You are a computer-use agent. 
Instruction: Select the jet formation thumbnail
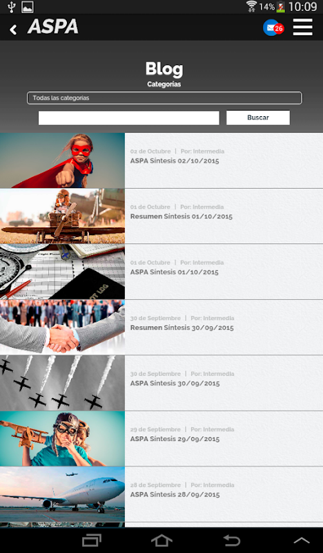(62, 383)
